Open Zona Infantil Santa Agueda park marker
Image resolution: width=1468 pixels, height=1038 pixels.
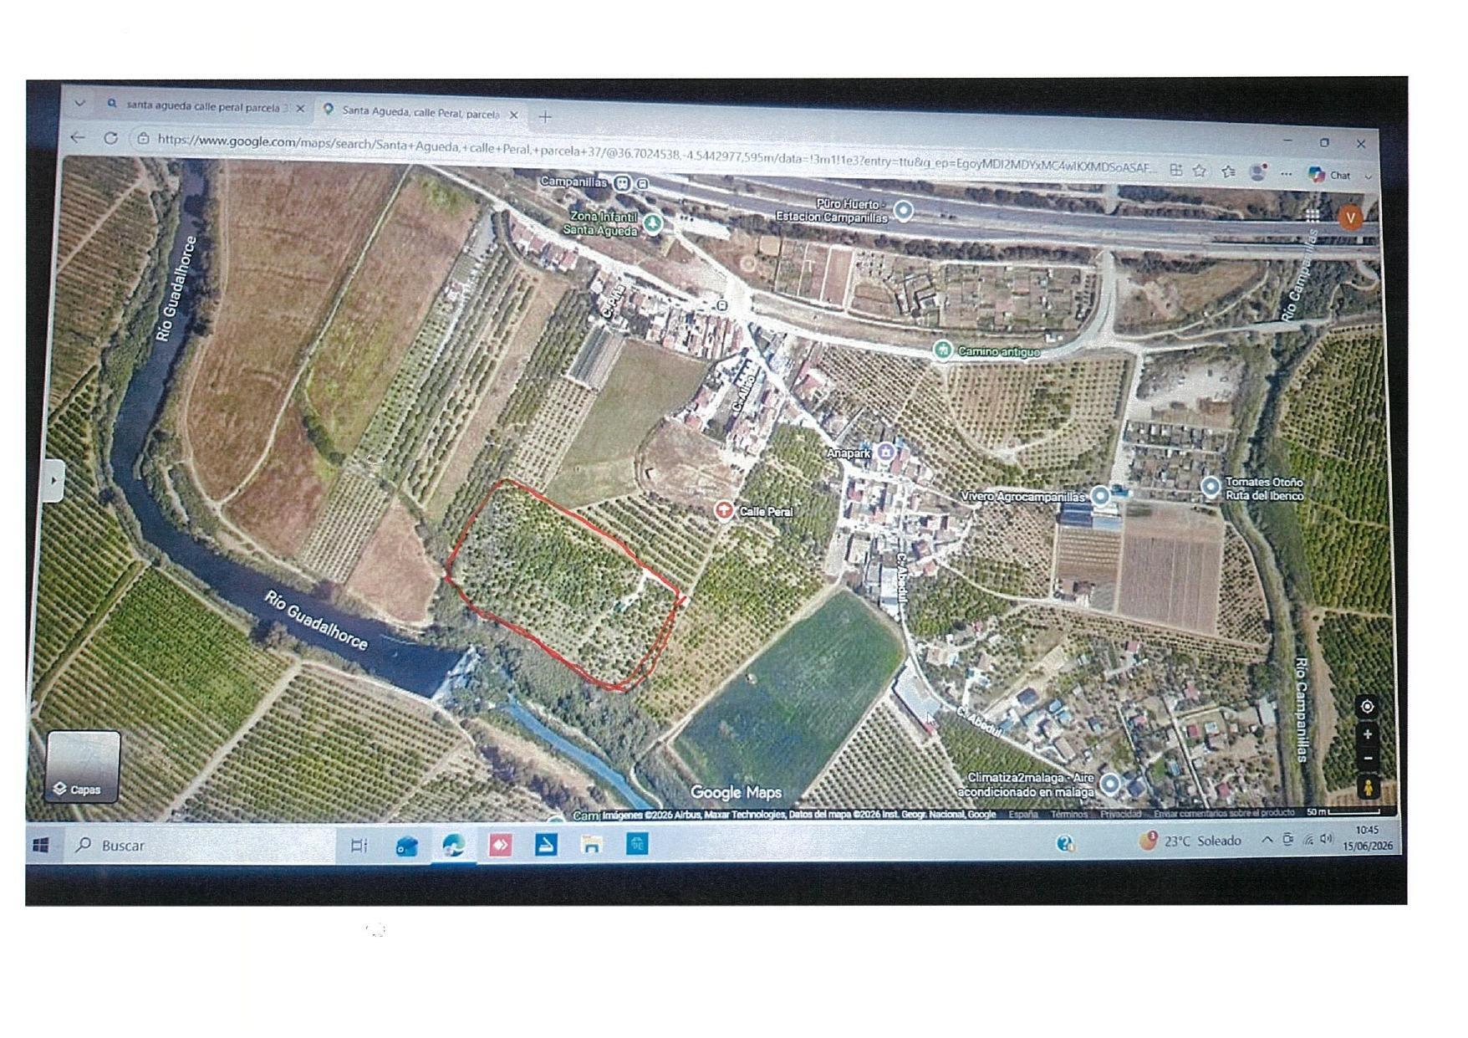[654, 222]
